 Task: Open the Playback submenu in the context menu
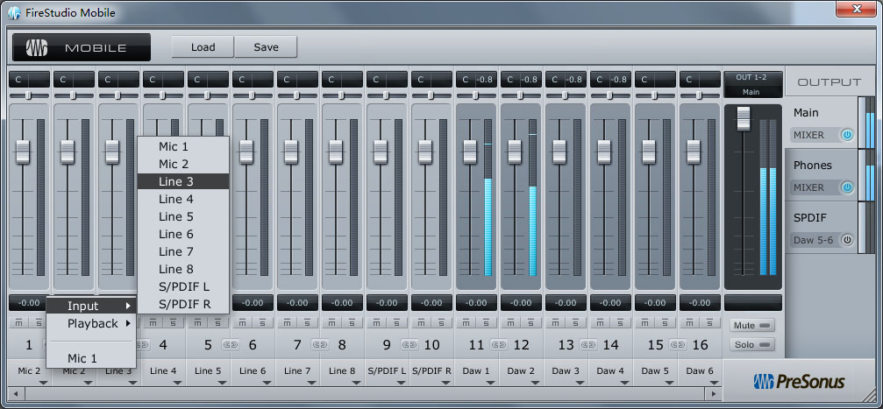click(91, 323)
